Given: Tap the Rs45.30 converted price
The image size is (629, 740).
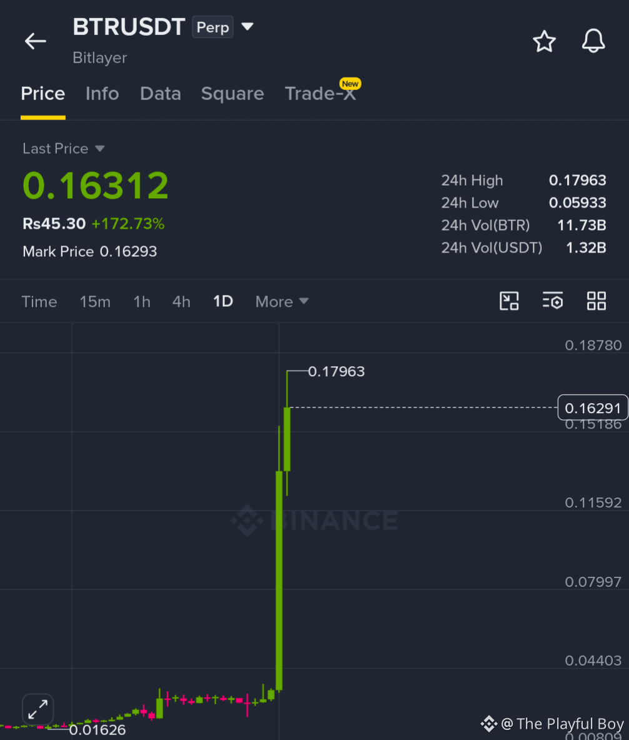Looking at the screenshot, I should point(54,224).
